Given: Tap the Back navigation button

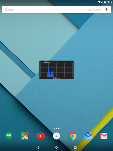Looking at the screenshot, I should coord(38,147).
